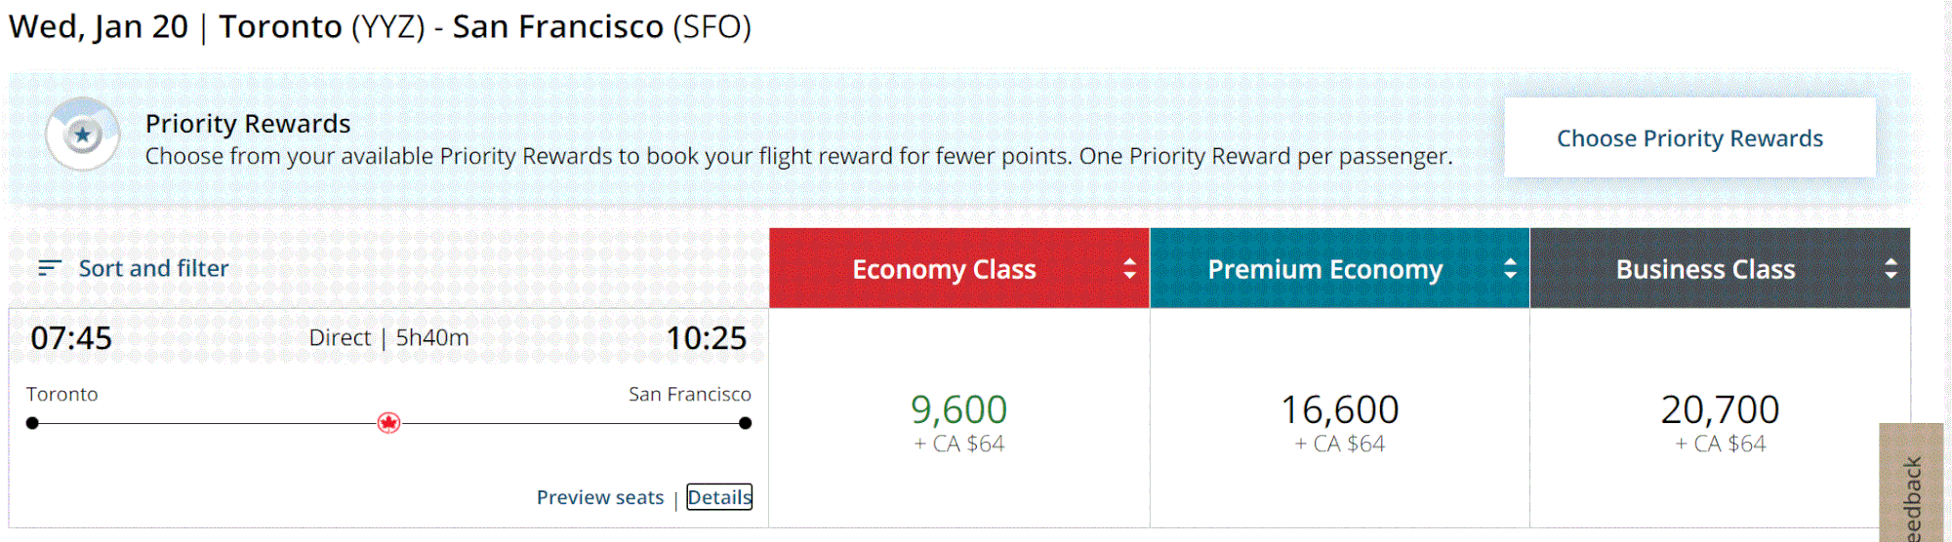
Task: Click the sort lines icon beside Sort and filter
Action: point(50,268)
